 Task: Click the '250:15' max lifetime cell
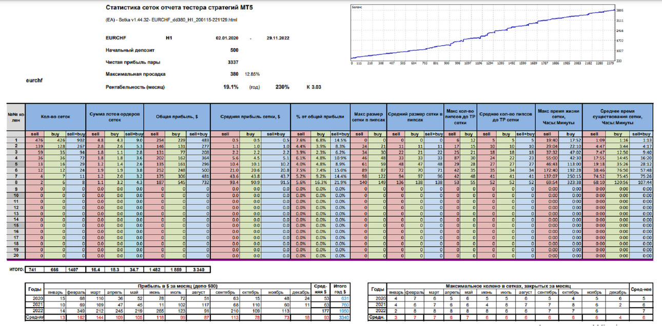pos(570,177)
